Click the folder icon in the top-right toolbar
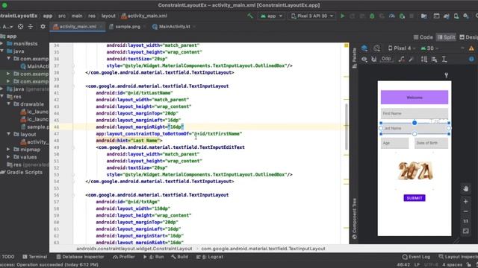This screenshot has width=478, height=268. (x=423, y=16)
